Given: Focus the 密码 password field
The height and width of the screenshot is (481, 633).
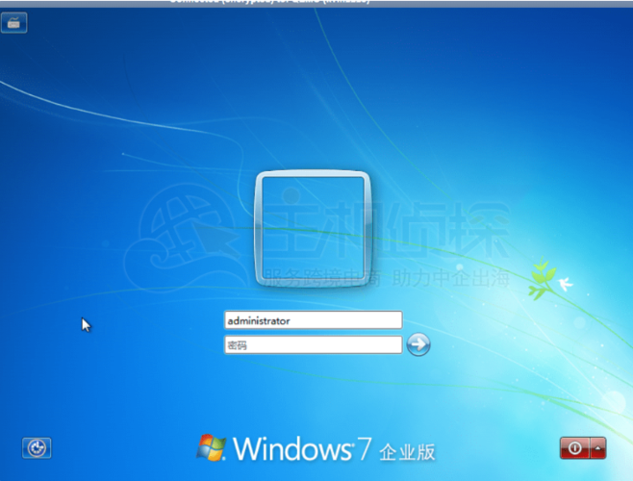Looking at the screenshot, I should [313, 344].
